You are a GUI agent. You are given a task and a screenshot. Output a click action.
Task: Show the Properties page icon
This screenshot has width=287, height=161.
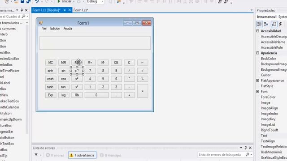[x=274, y=24]
